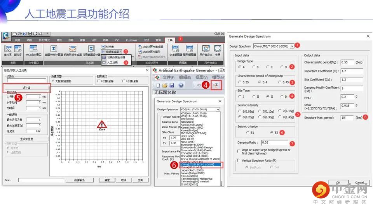Click the 应用 apply button
Screen dimensions: 373x209
140,180
